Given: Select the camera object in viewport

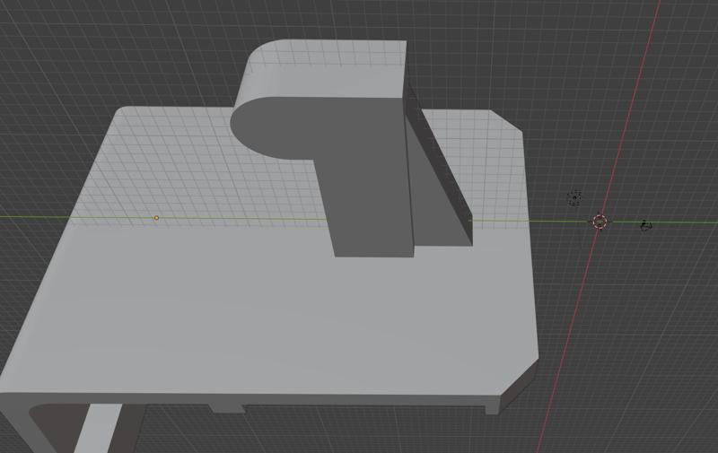Looking at the screenshot, I should tap(645, 225).
